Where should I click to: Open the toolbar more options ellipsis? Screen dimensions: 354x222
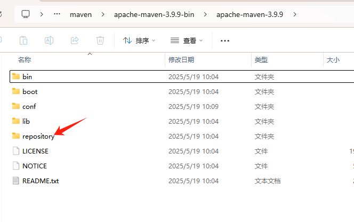pyautogui.click(x=225, y=41)
